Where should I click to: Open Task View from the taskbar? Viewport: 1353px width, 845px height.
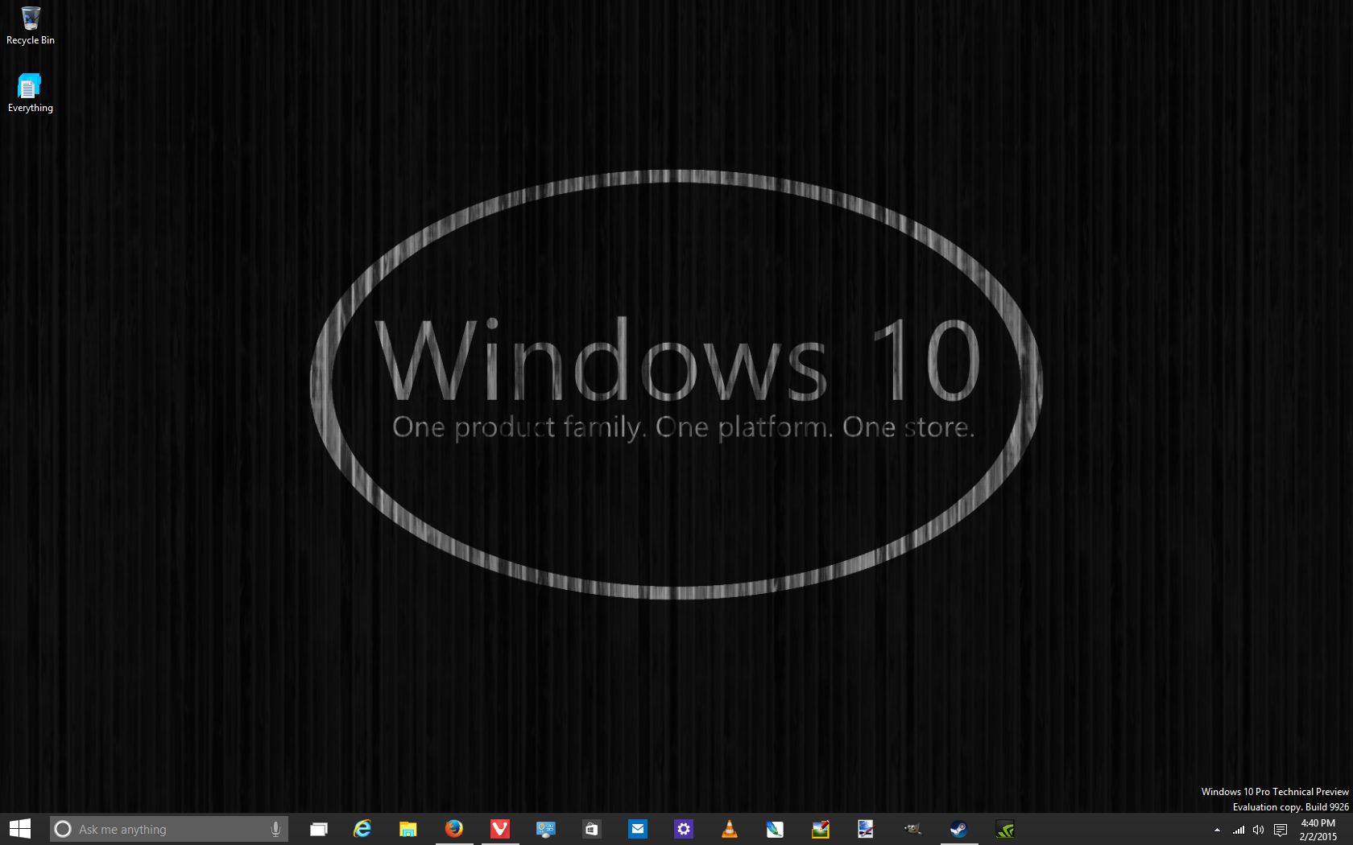(x=319, y=829)
